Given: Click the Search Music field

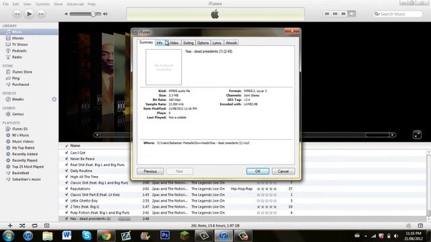Looking at the screenshot, I should click(397, 13).
